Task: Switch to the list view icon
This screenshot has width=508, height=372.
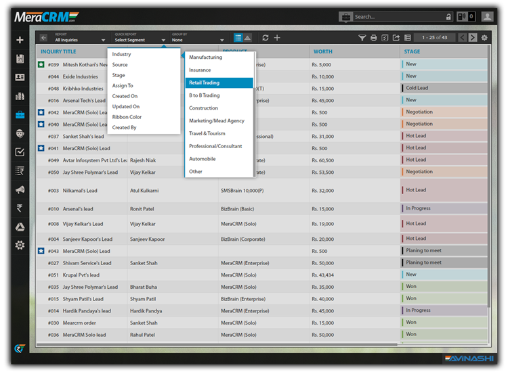Action: pos(238,38)
